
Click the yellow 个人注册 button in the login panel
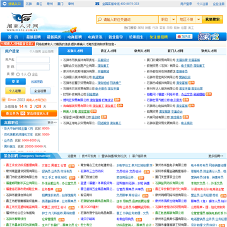click(15, 91)
